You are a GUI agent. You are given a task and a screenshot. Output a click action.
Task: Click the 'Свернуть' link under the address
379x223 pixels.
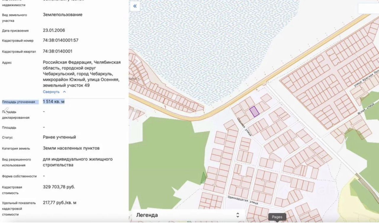coord(51,92)
